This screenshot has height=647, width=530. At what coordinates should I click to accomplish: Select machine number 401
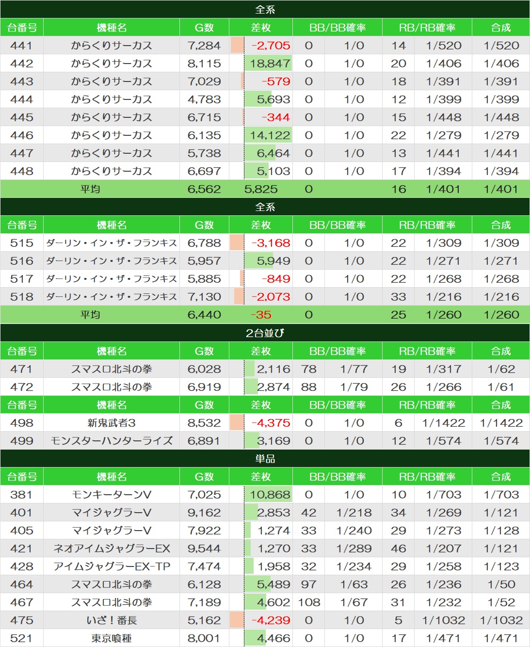(22, 513)
